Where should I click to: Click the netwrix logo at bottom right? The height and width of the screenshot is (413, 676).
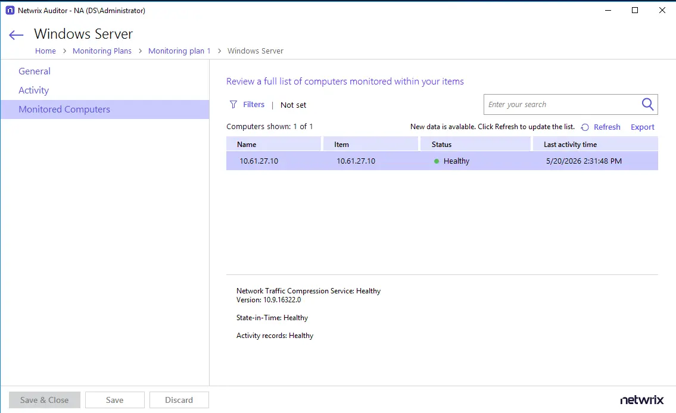641,400
